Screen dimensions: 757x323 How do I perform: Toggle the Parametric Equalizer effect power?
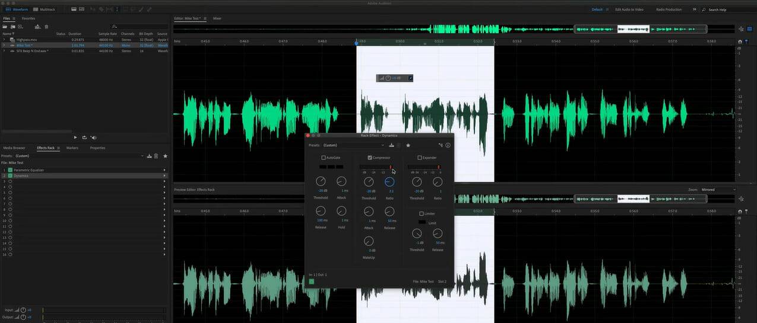[10, 170]
